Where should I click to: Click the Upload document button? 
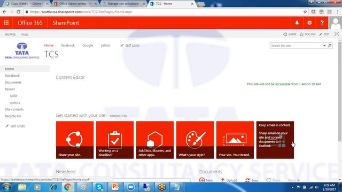pyautogui.click(x=229, y=180)
